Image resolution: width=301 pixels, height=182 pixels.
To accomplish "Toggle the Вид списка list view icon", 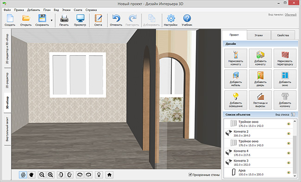I will tap(293, 115).
